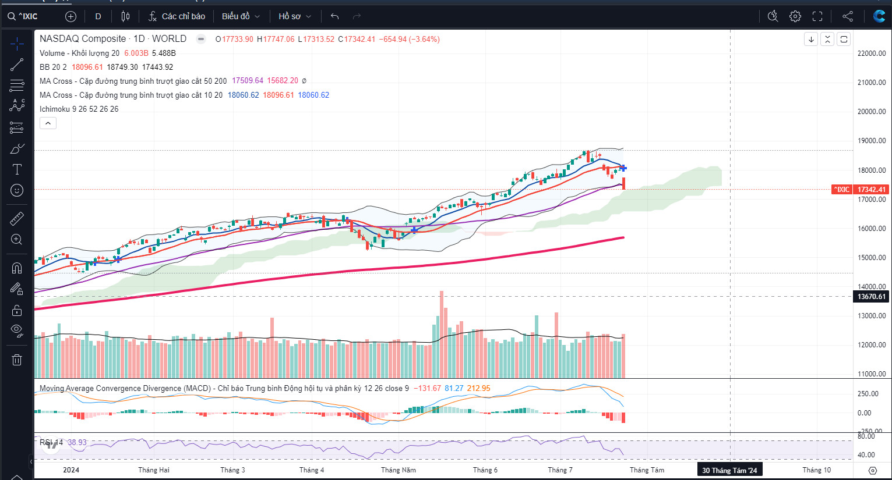Select MA Cross 50 200 indicator legend
The image size is (892, 480).
pyautogui.click(x=133, y=81)
